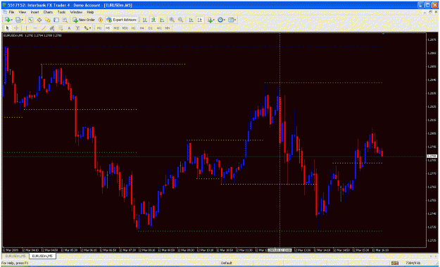The width and height of the screenshot is (440, 267).
Task: Open the Market Watch window
Action: [30, 20]
